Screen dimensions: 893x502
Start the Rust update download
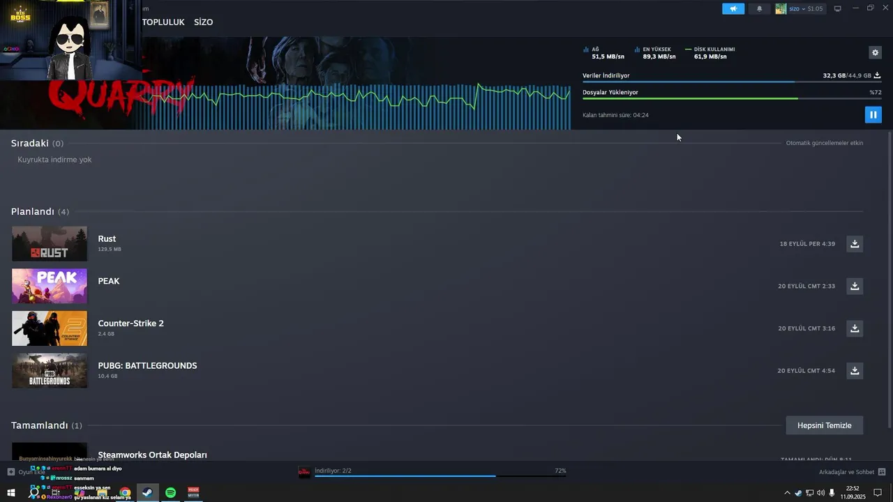click(855, 243)
